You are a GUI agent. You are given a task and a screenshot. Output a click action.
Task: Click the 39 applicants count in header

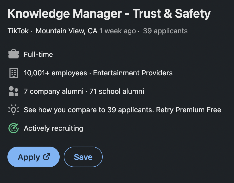click(165, 31)
